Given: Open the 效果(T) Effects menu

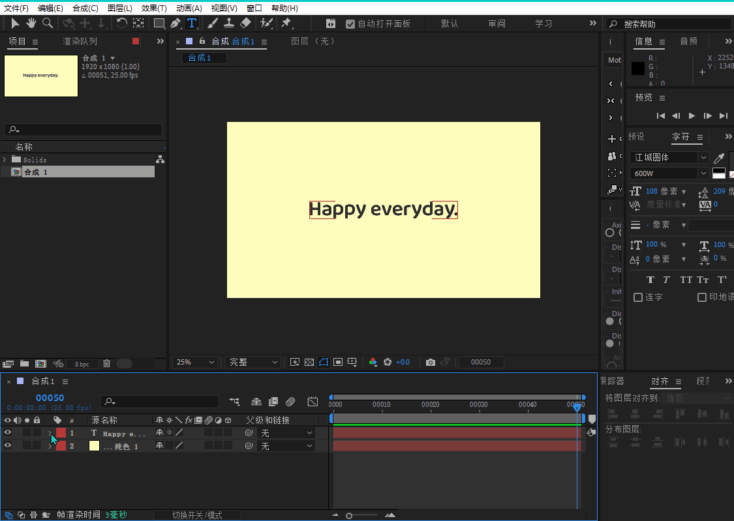Looking at the screenshot, I should click(154, 8).
